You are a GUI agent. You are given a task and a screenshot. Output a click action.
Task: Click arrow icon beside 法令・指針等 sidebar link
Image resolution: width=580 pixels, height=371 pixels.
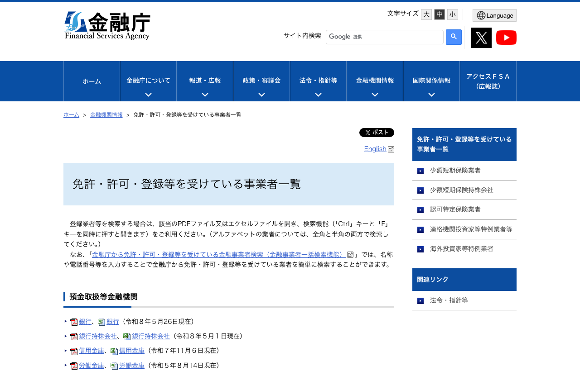(x=420, y=301)
